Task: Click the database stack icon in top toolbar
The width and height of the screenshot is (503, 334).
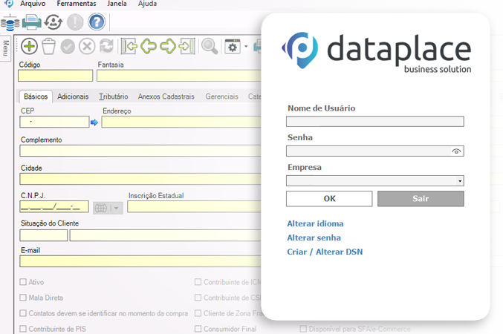Action: (10, 22)
